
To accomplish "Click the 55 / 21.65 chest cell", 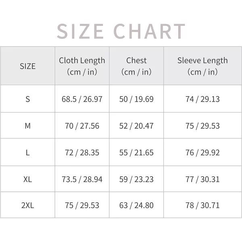I will pos(136,152).
